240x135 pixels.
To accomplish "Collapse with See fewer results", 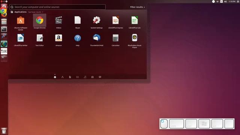I will (x=36, y=12).
